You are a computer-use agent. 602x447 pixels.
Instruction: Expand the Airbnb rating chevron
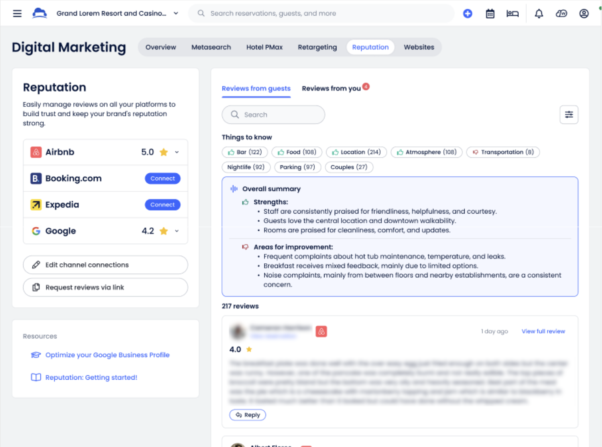pyautogui.click(x=177, y=152)
